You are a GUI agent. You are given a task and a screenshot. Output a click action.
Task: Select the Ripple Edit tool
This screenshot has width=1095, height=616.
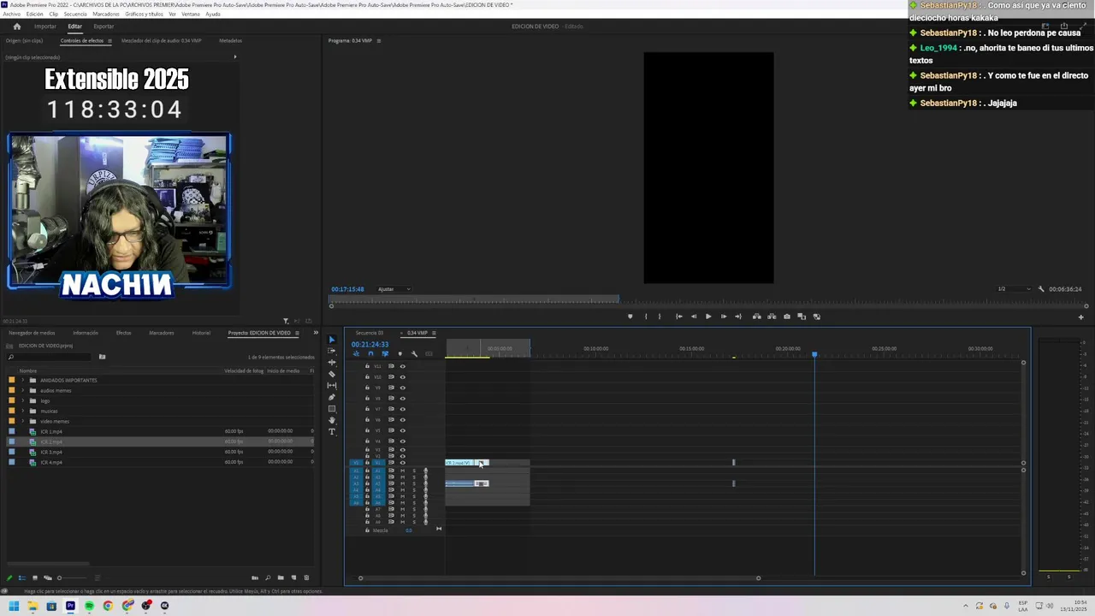tap(332, 362)
